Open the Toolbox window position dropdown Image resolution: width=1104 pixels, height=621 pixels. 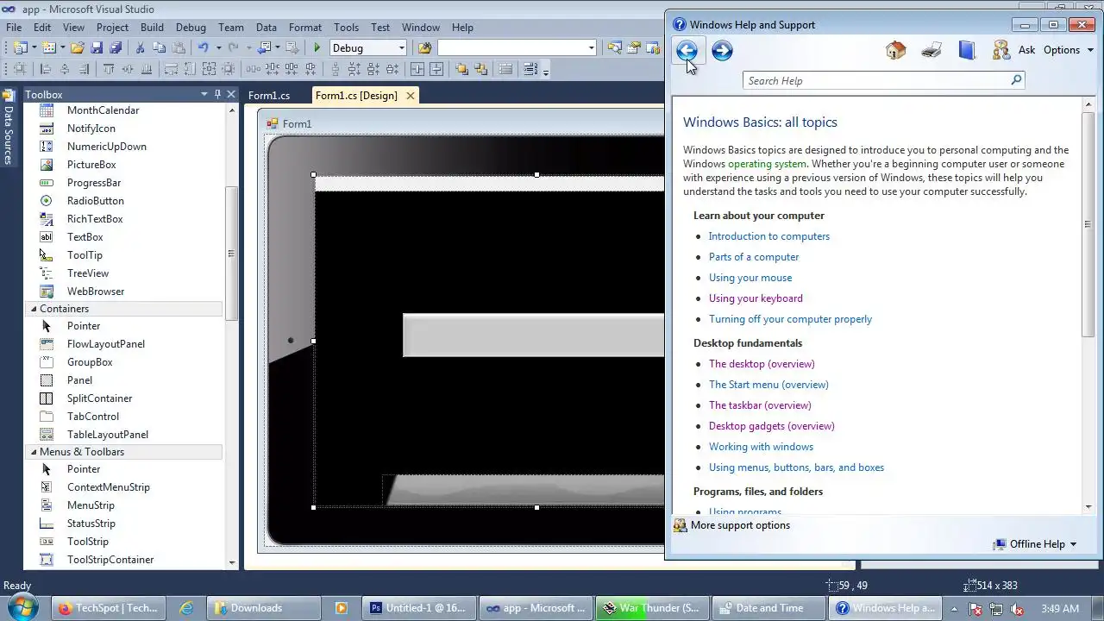click(x=204, y=94)
